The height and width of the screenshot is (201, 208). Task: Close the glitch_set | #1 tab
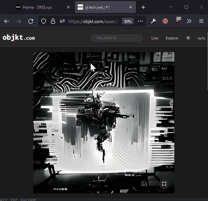click(131, 7)
